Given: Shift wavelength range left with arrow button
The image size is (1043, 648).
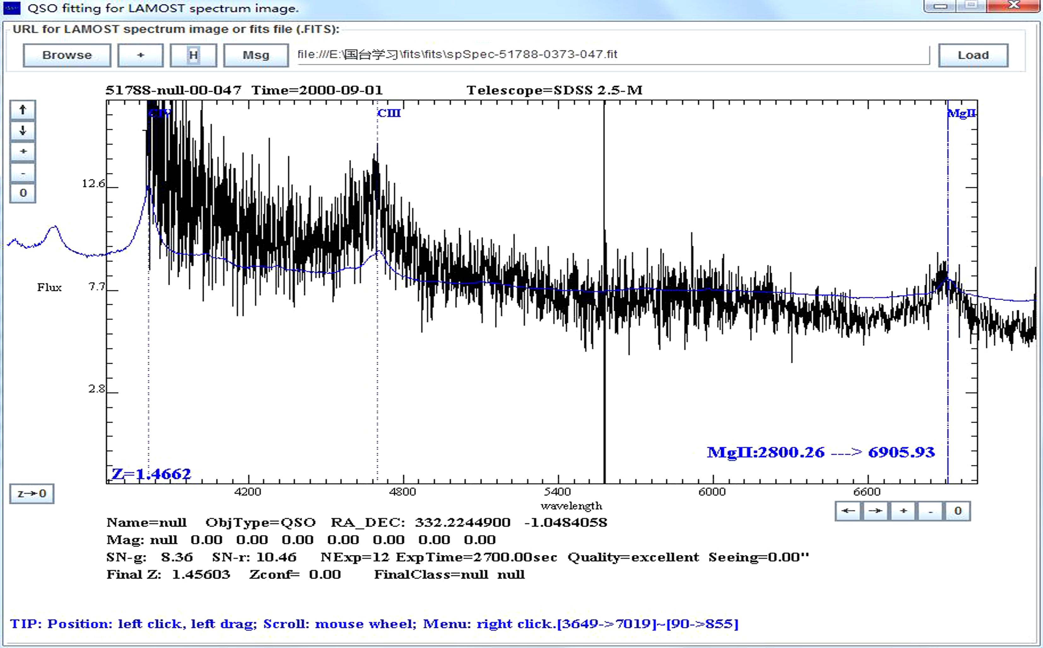Looking at the screenshot, I should coord(848,511).
